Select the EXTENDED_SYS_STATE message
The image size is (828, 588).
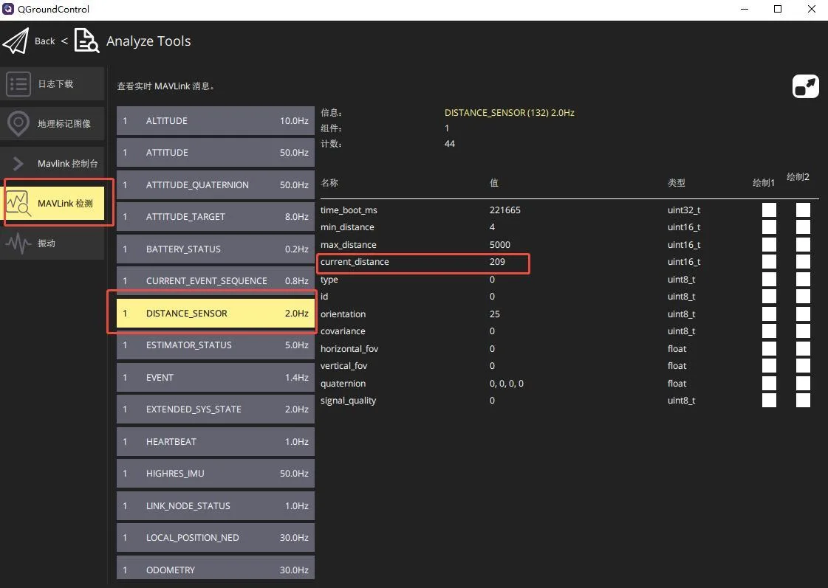pyautogui.click(x=216, y=409)
